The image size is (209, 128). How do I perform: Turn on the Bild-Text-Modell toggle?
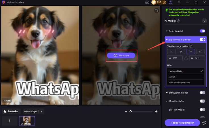pyautogui.click(x=202, y=110)
